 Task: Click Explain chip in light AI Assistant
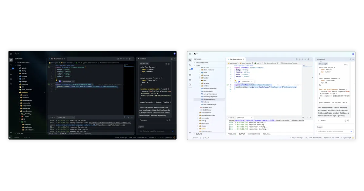(x=320, y=127)
